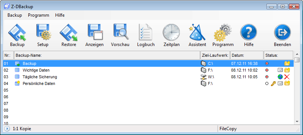Select the Tägliche Sicherung entry
This screenshot has height=135, width=303.
(x=40, y=77)
